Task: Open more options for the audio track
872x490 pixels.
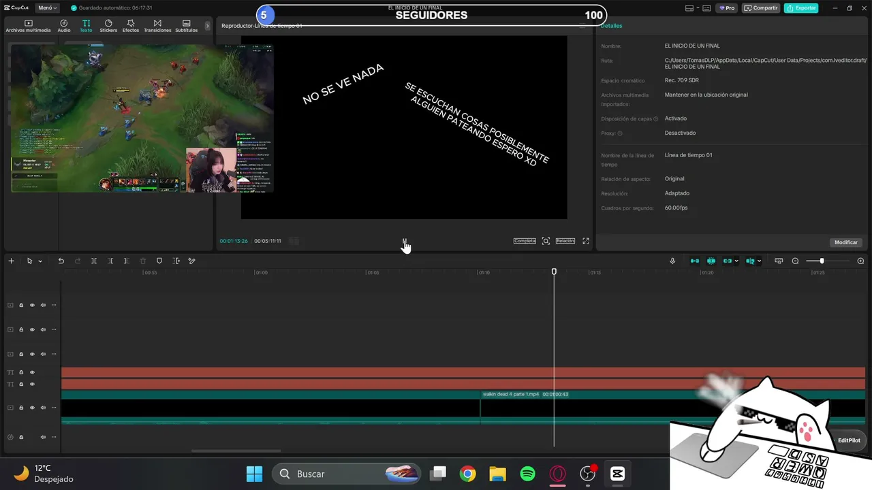Action: pyautogui.click(x=54, y=437)
